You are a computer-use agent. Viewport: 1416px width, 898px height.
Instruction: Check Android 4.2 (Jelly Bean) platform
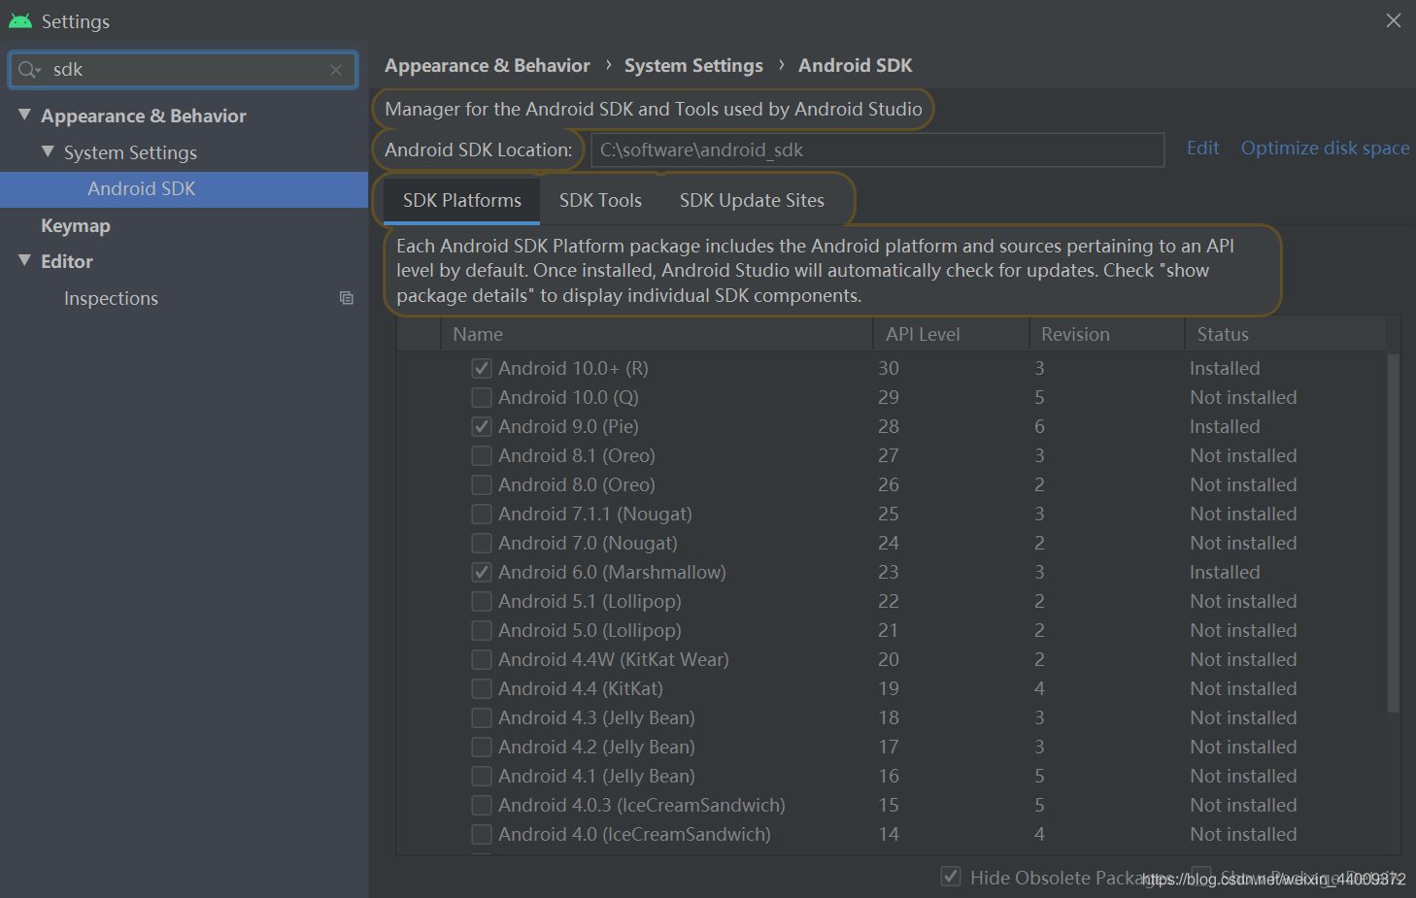[482, 748]
